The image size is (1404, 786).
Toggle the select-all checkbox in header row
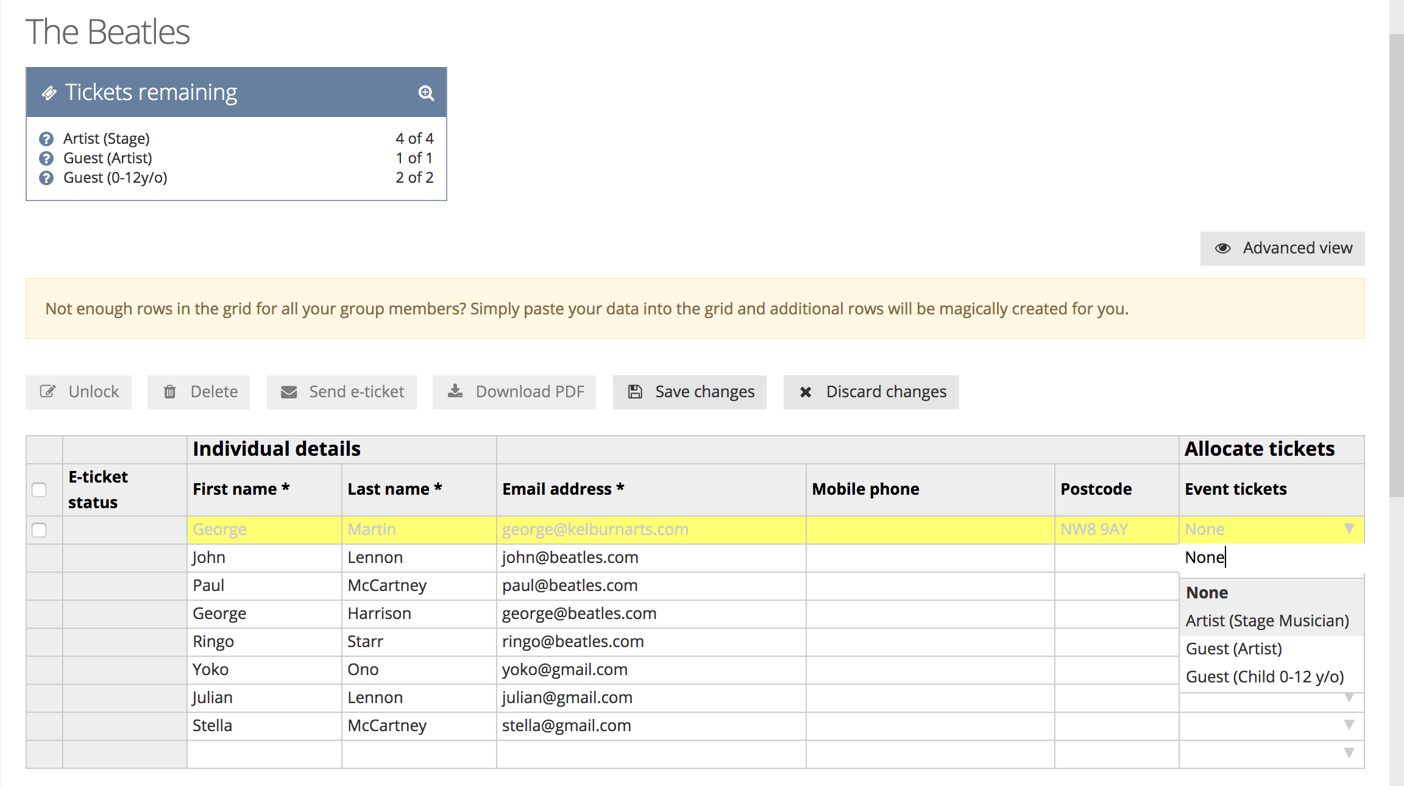click(x=39, y=489)
